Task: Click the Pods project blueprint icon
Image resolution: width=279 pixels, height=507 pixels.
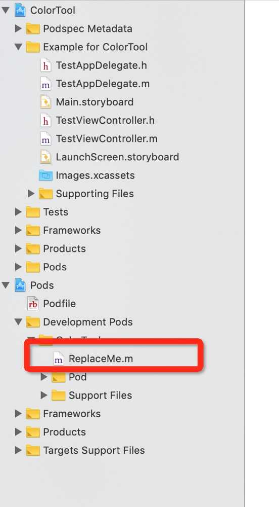Action: click(20, 285)
